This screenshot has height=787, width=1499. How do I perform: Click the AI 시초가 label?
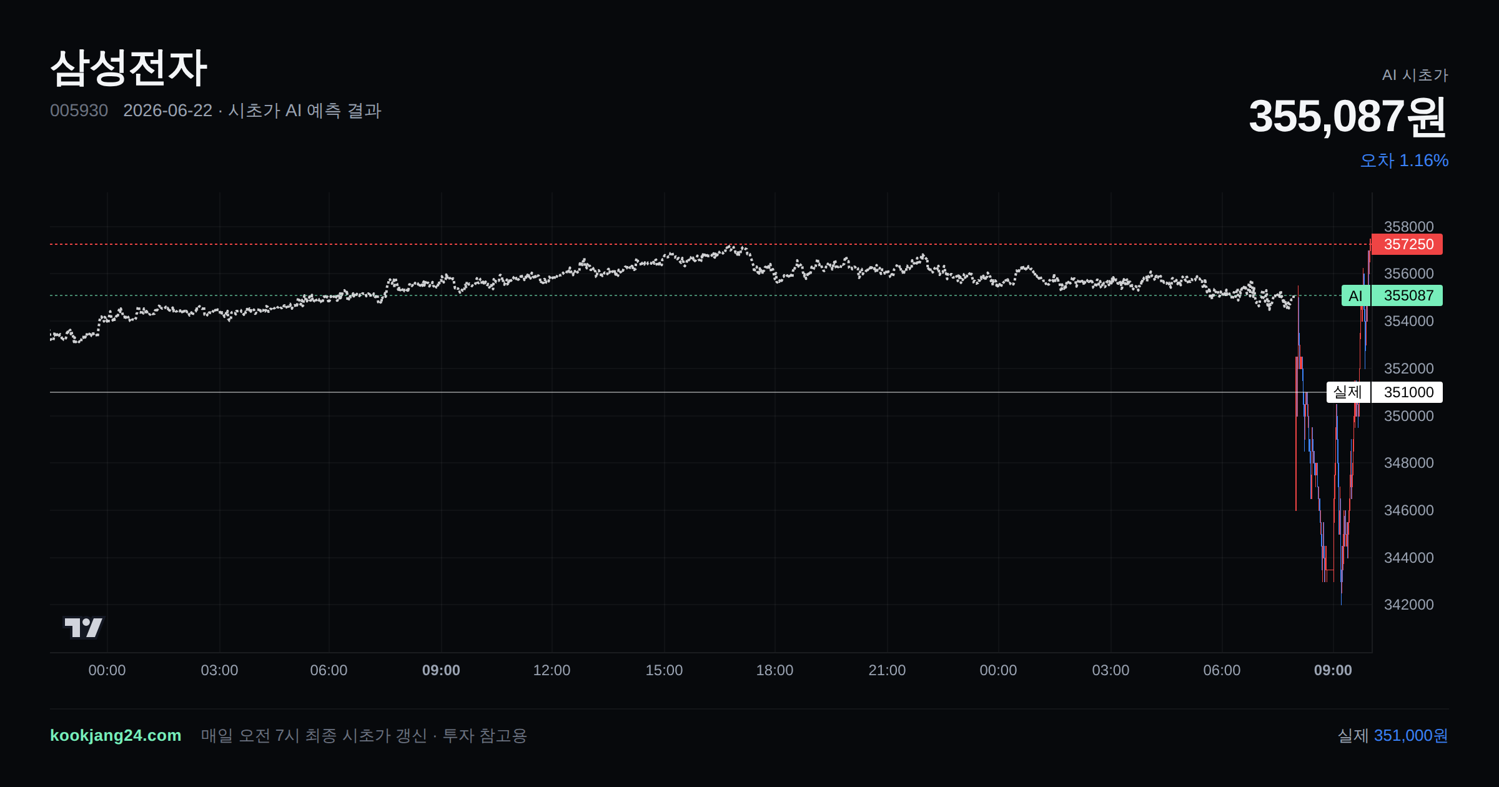[1415, 75]
